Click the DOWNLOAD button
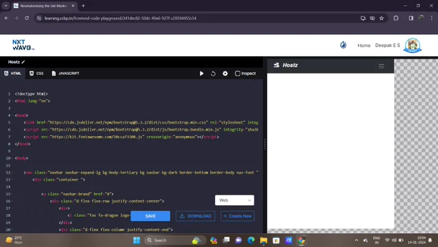This screenshot has width=438, height=247. point(195,216)
